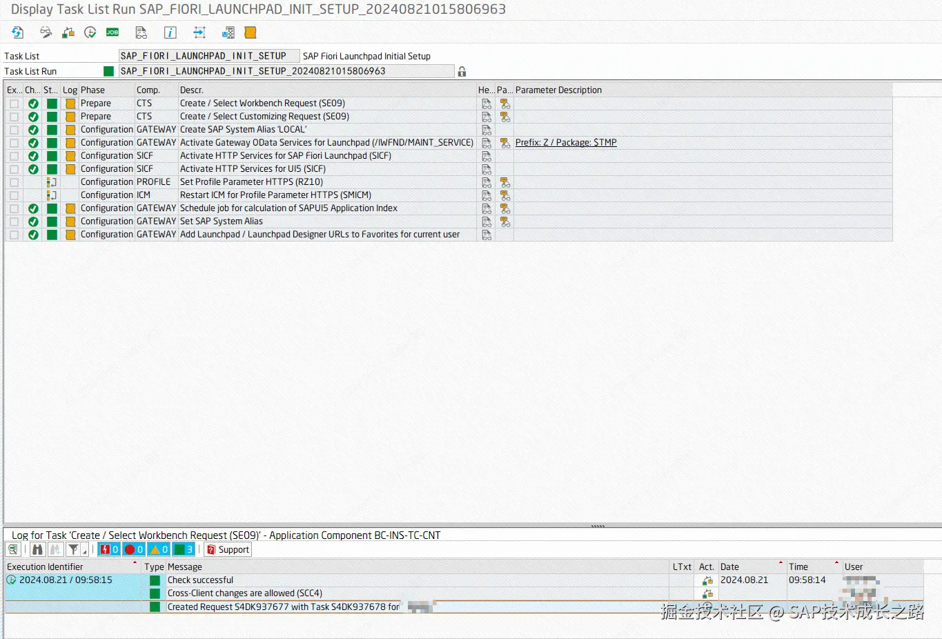
Task: Open parameter icon for Restart ICM row
Action: click(x=505, y=195)
